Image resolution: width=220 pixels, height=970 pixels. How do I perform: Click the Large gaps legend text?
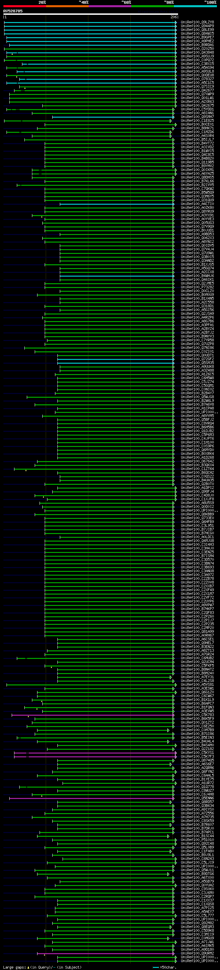click(14, 967)
